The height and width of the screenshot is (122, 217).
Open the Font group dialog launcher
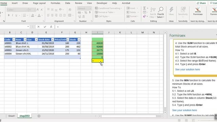tap(44, 21)
